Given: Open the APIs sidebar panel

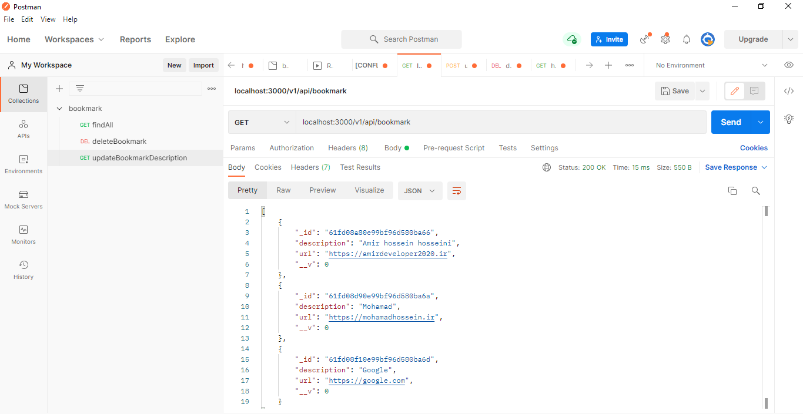Looking at the screenshot, I should [24, 129].
